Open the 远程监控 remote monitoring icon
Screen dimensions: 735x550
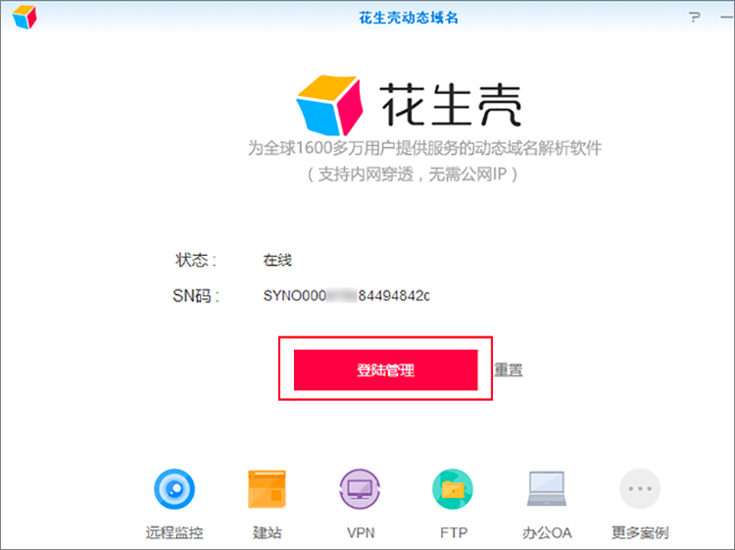pyautogui.click(x=174, y=489)
